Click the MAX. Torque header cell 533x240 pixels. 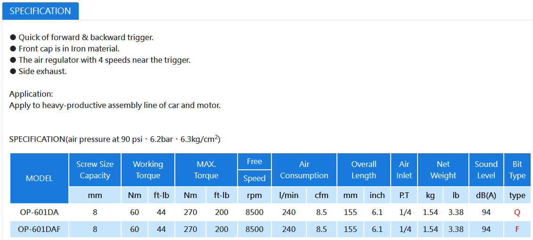[206, 170]
